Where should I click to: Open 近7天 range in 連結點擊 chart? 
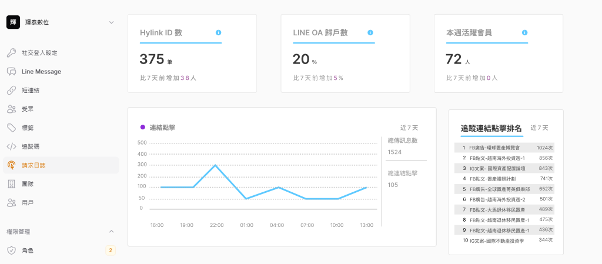coord(409,128)
